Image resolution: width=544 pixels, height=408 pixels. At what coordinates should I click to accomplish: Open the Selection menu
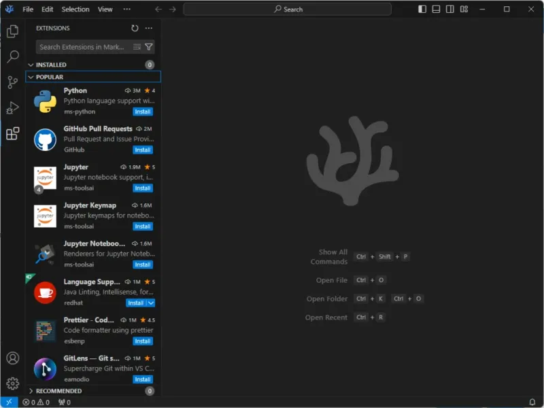point(75,10)
